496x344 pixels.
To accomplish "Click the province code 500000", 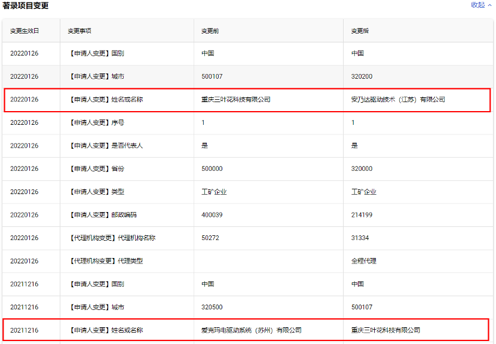I will [x=212, y=168].
